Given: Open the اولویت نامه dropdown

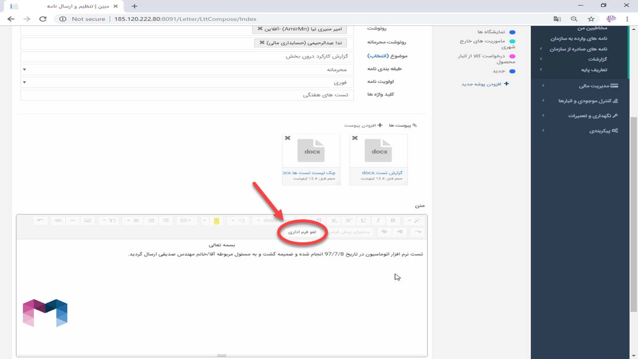Looking at the screenshot, I should click(x=187, y=82).
